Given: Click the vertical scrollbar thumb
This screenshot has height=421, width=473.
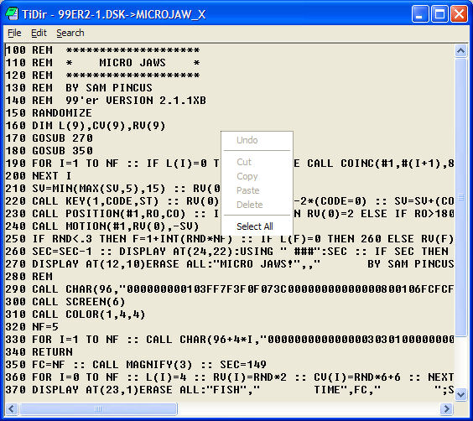Looking at the screenshot, I should (460, 196).
